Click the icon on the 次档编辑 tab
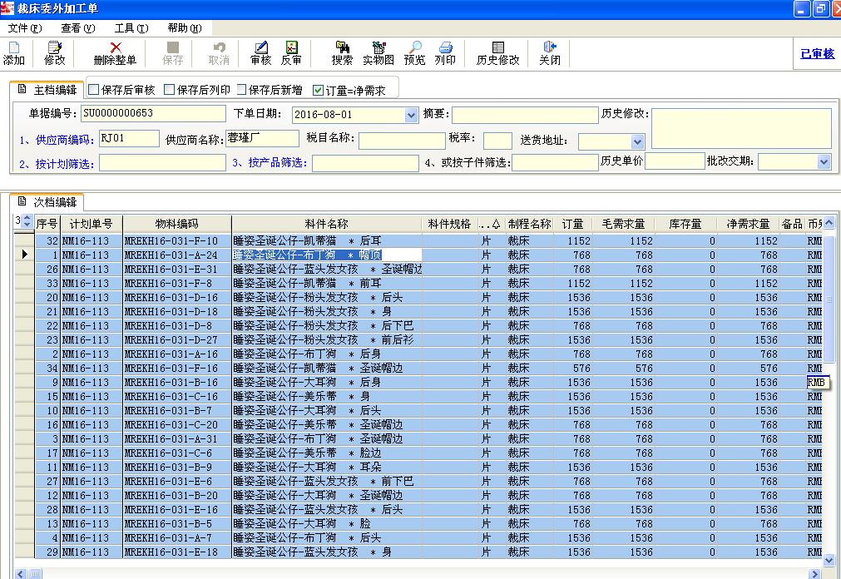 click(22, 201)
